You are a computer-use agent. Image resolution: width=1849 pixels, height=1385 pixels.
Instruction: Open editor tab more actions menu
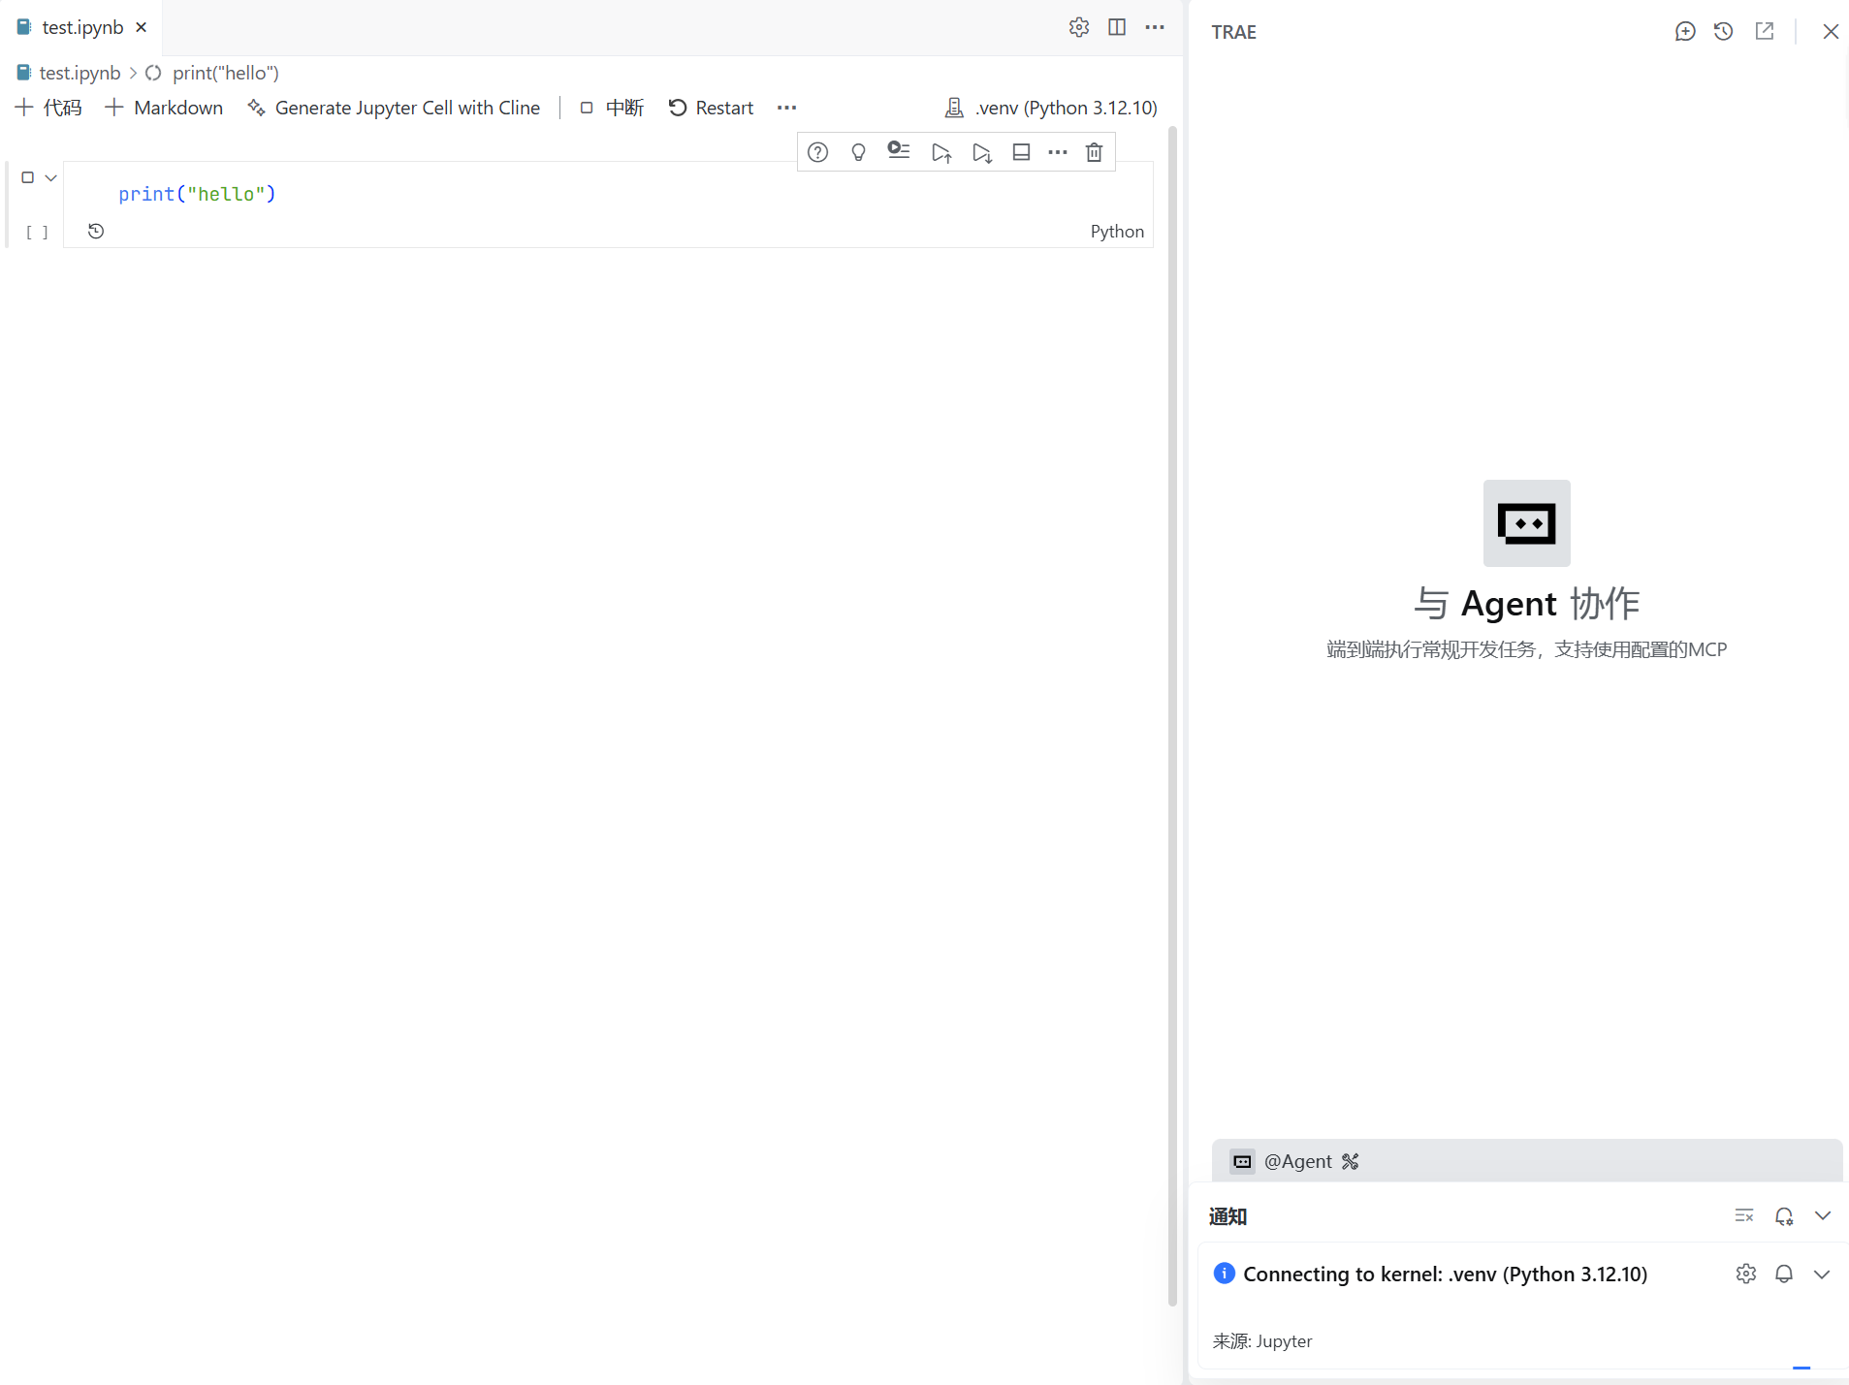[1155, 27]
